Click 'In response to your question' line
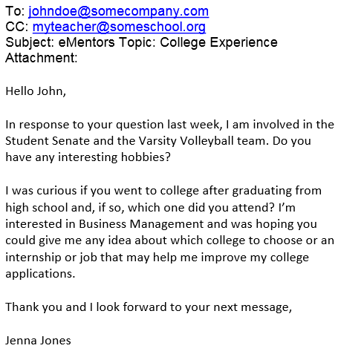The height and width of the screenshot is (357, 341). click(x=169, y=125)
